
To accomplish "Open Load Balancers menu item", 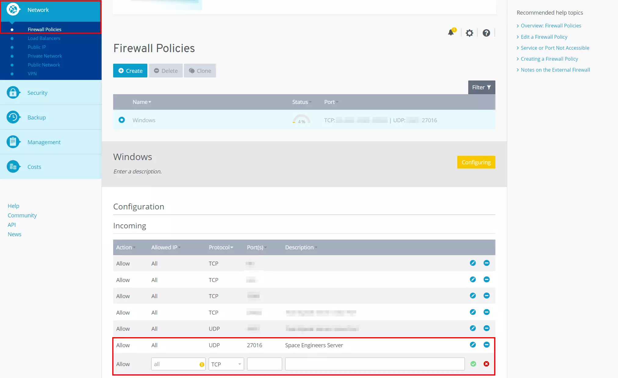I will tap(44, 38).
